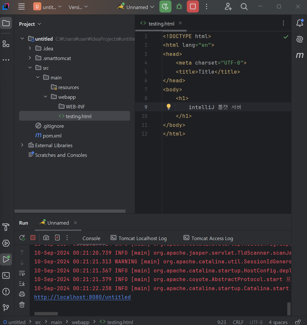This screenshot has width=307, height=325.
Task: Expand External Libraries node
Action: click(x=22, y=145)
